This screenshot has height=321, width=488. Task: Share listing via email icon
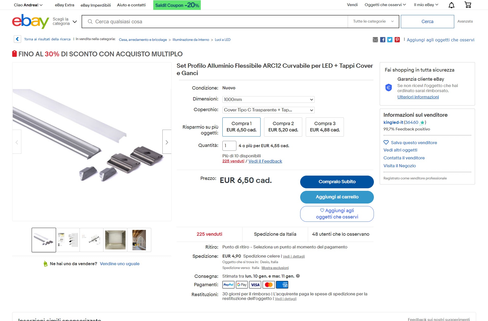click(375, 40)
